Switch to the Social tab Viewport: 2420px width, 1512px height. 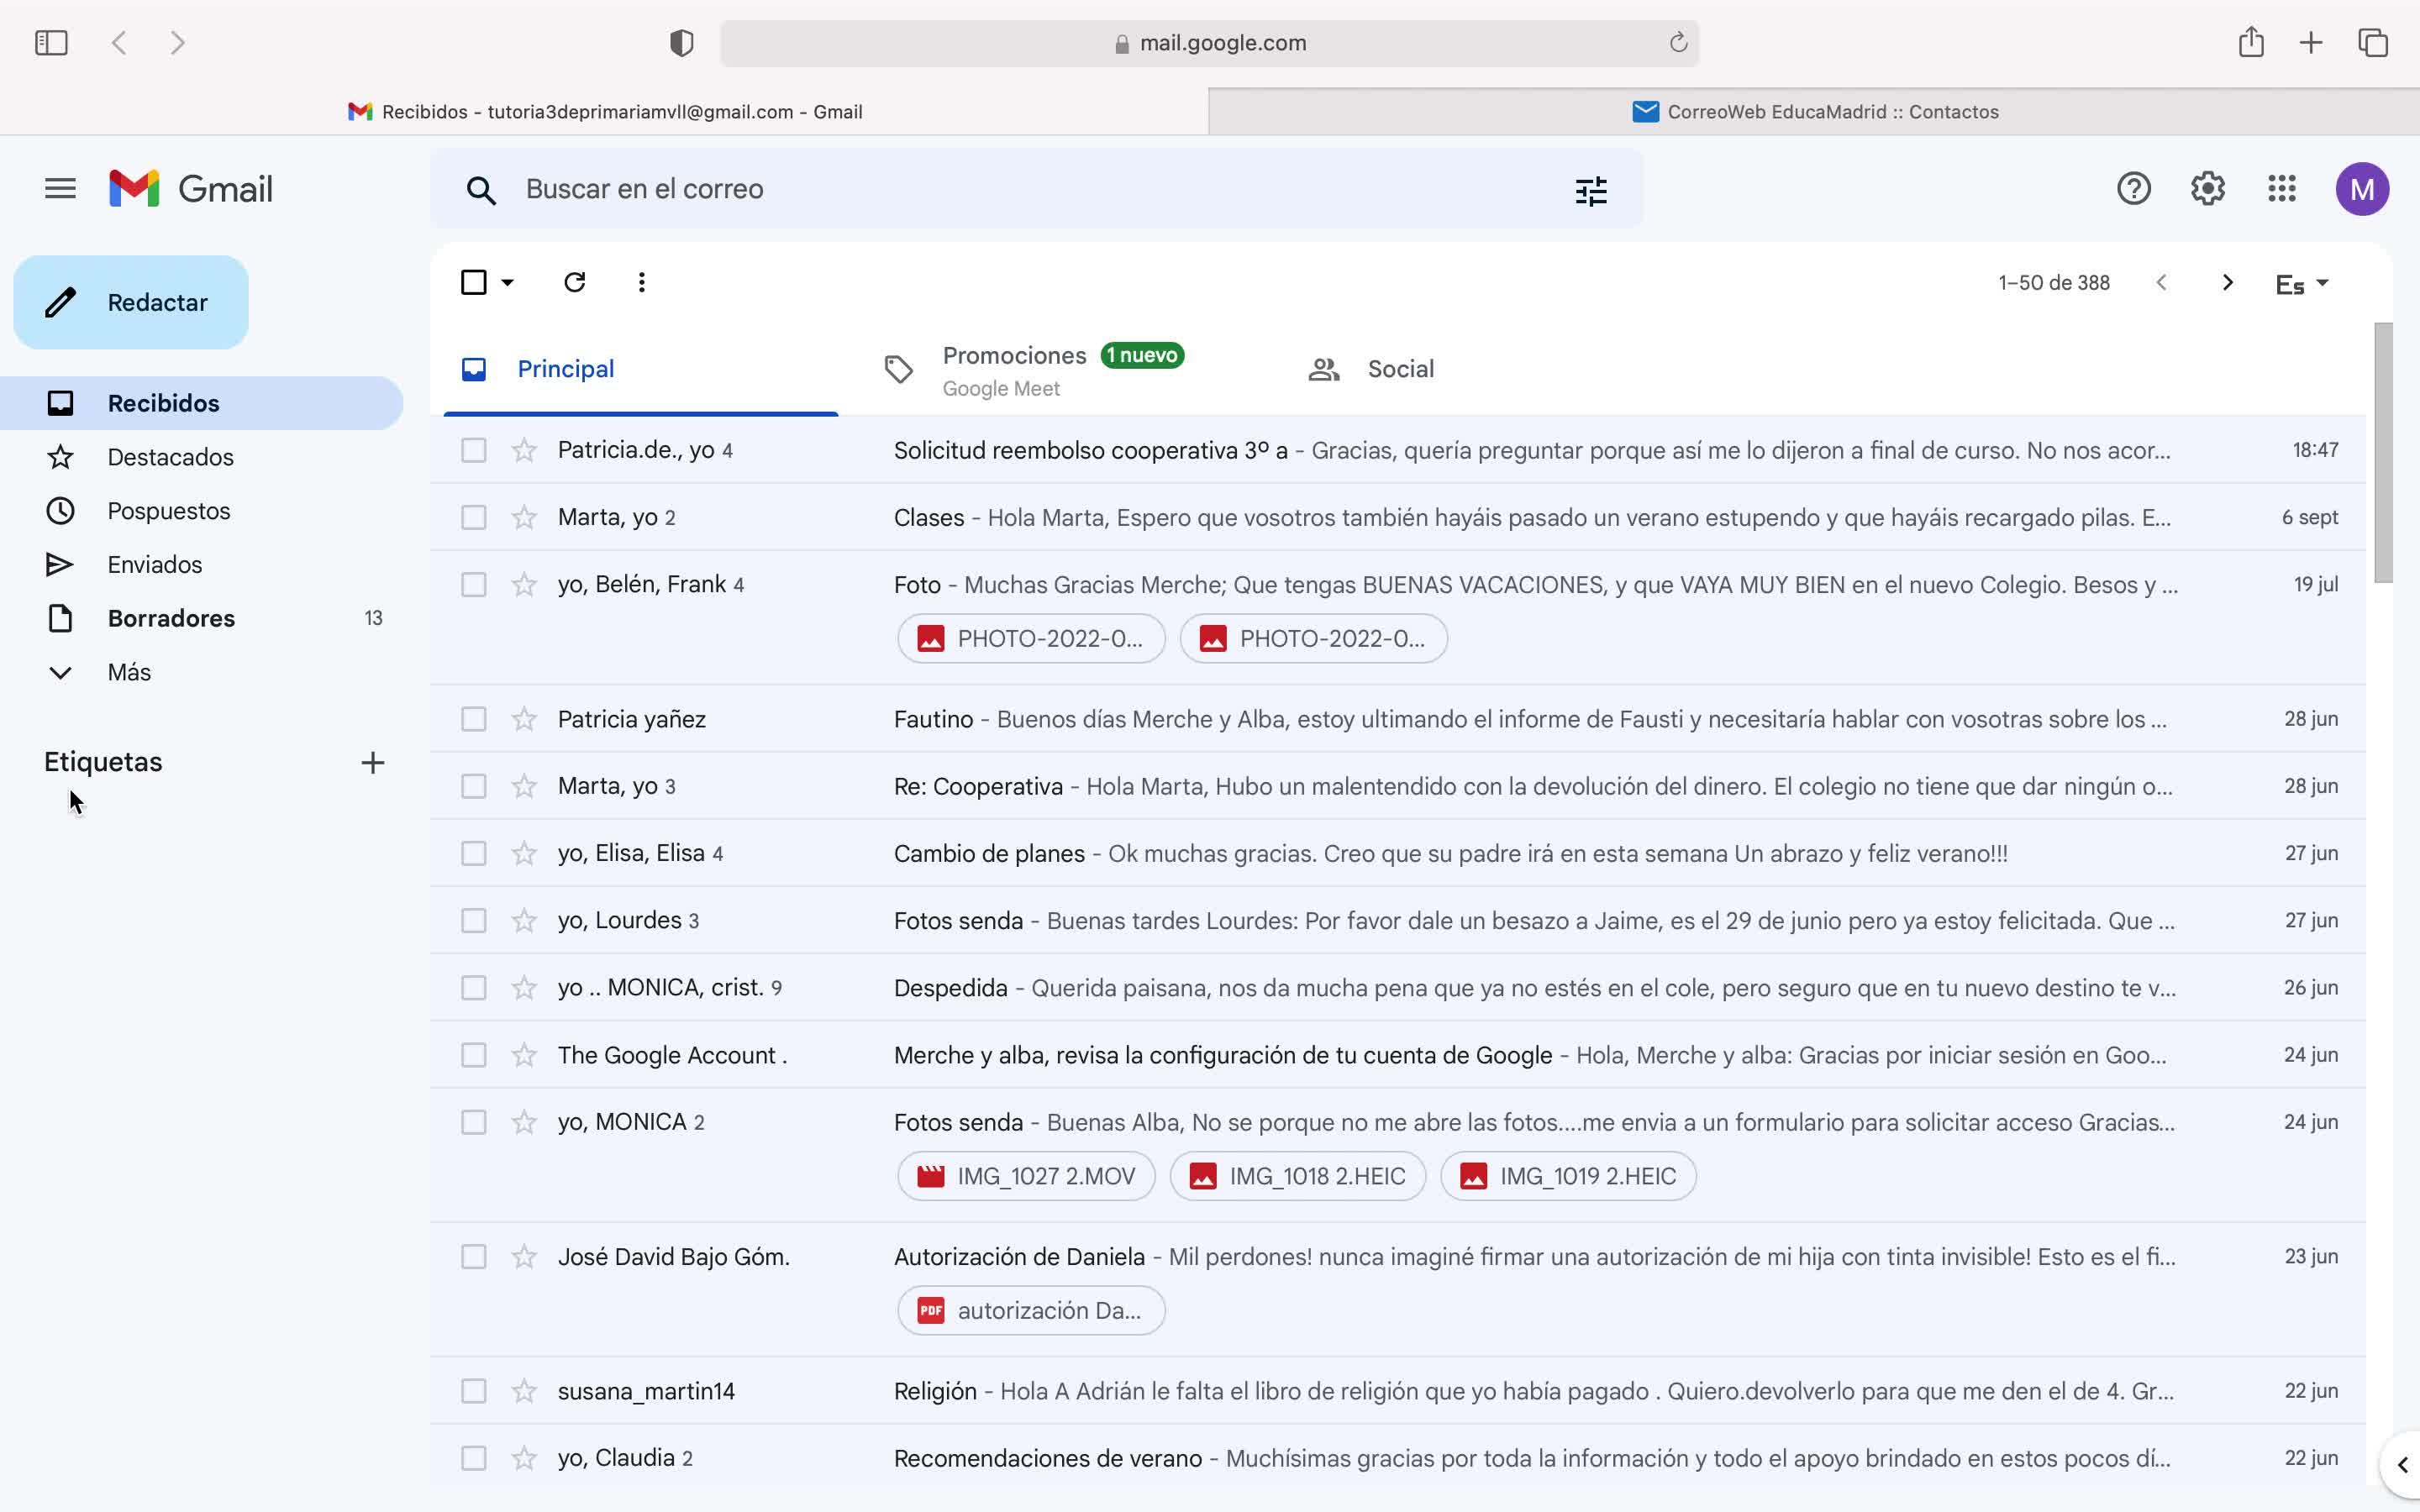(x=1399, y=370)
